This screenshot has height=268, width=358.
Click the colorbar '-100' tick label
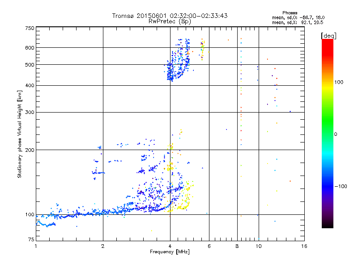341,186
